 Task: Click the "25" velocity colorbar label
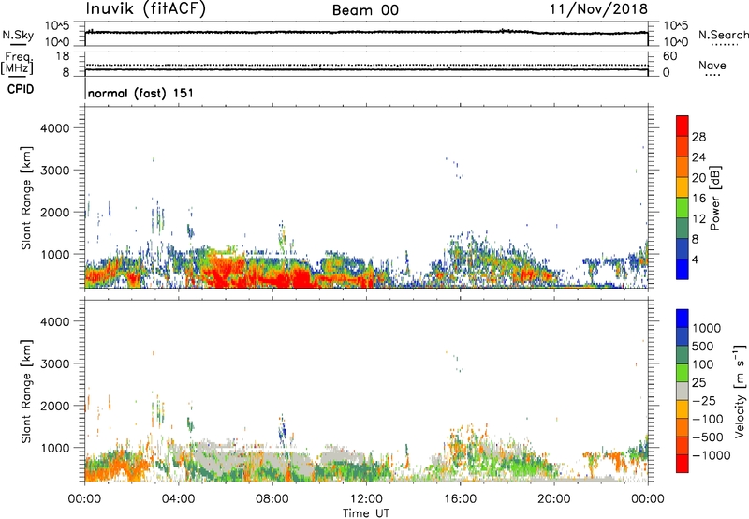(698, 383)
